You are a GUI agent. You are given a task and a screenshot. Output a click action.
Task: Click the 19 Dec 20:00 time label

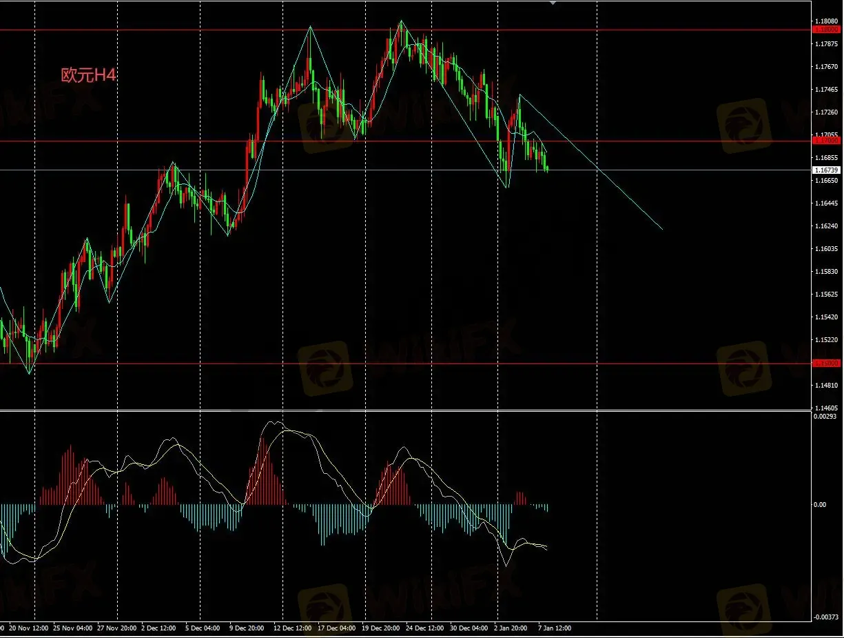(x=381, y=628)
